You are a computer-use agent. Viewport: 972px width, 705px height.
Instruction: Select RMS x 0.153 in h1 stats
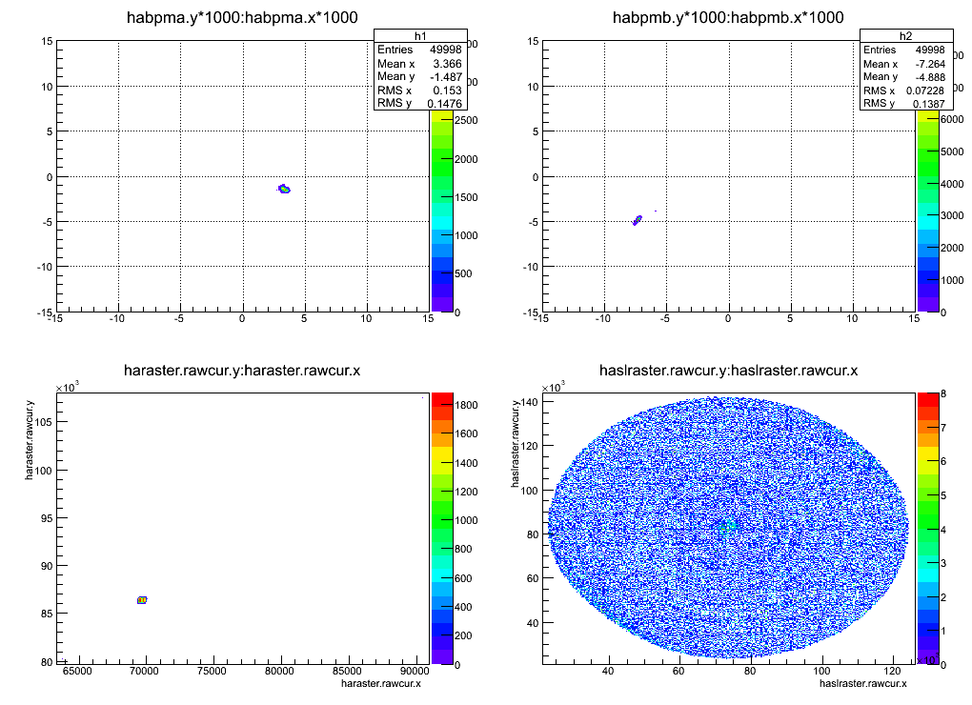[419, 90]
